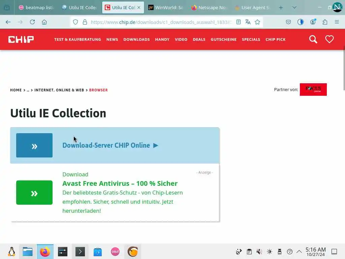Click blue download arrow button

pos(34,145)
